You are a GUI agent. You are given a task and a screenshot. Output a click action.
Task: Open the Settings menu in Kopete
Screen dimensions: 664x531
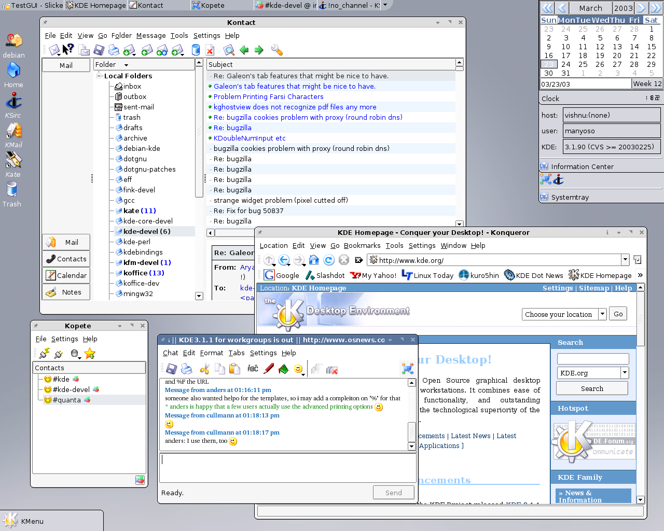pos(65,339)
